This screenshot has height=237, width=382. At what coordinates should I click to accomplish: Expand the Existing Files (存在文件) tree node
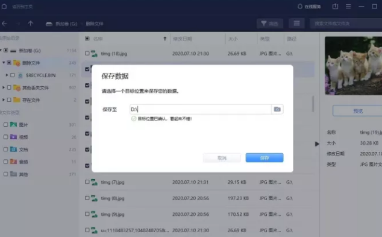tap(4, 100)
